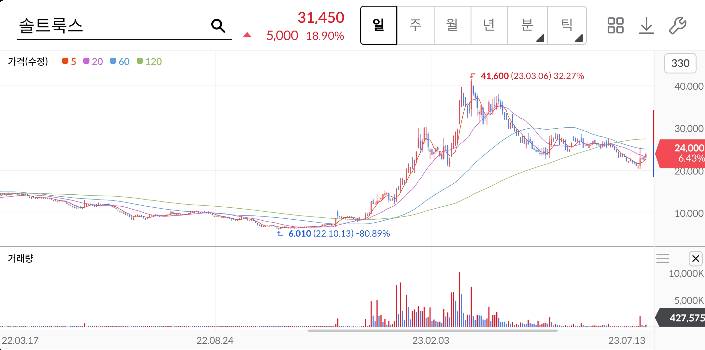This screenshot has height=350, width=705.
Task: Open the multi-chart layout grid icon
Action: point(616,25)
